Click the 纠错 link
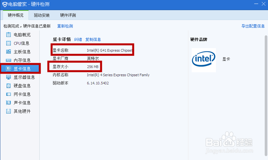This screenshot has height=160, width=268. point(78,40)
